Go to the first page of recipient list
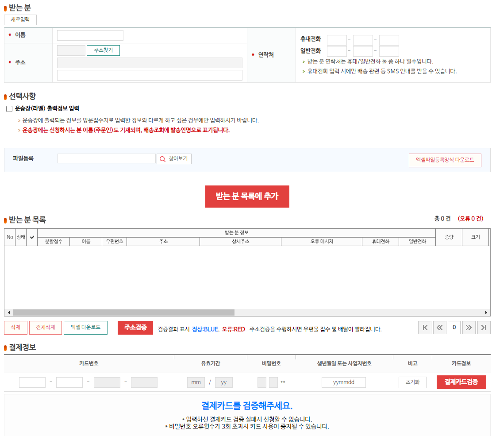This screenshot has height=436, width=492. tap(424, 328)
